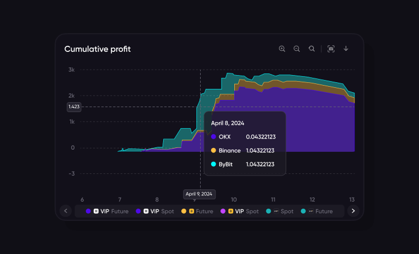Click the April 8, 2024 tooltip header

228,123
